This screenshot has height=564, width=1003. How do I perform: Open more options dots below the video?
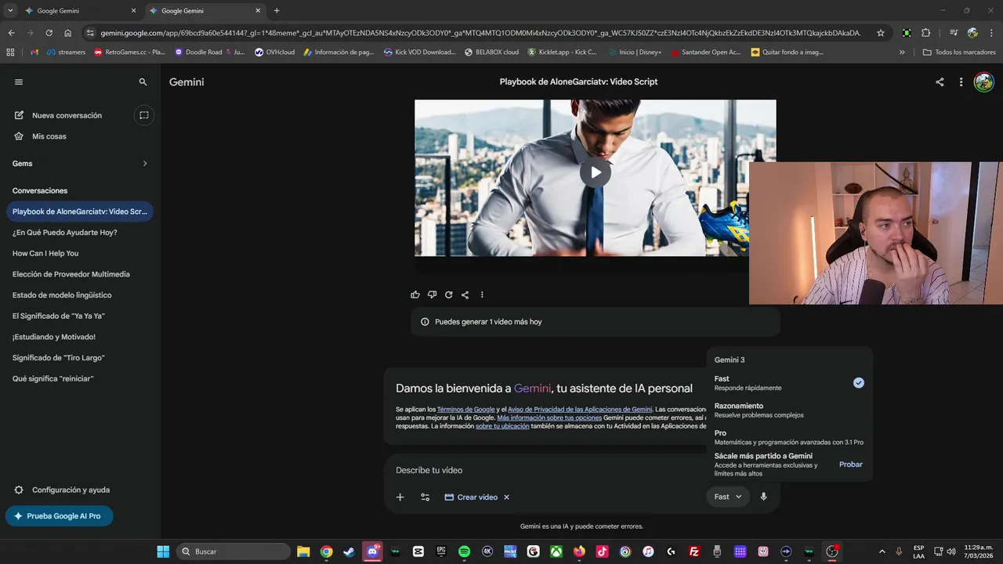tap(482, 295)
